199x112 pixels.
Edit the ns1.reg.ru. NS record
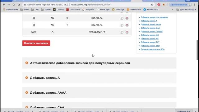coord(122,18)
